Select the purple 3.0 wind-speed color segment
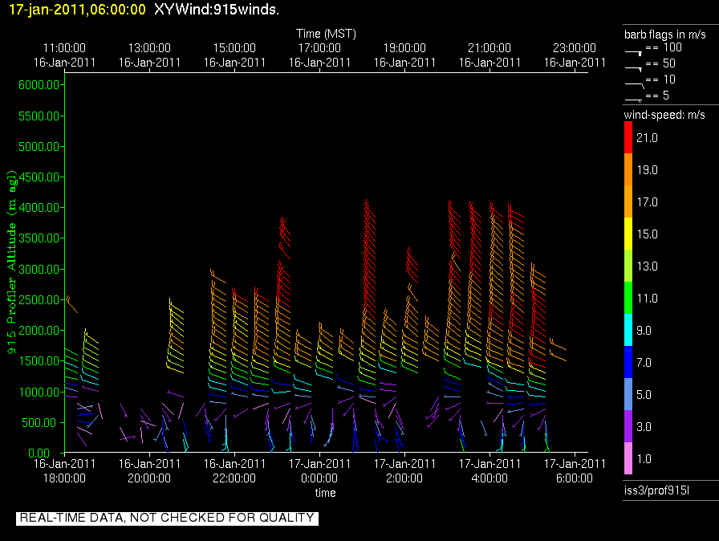The height and width of the screenshot is (541, 719). tap(628, 427)
